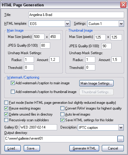Viewport: 128px width, 155px height.
Task: Uncheck Reuse existing images
Action: click(6, 108)
